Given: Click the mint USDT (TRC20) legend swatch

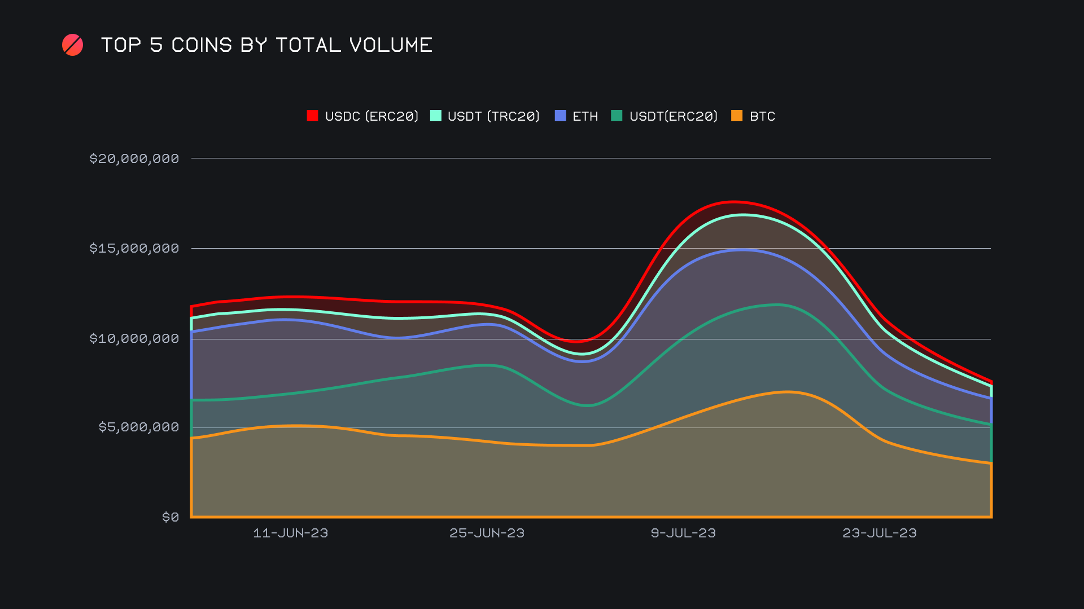Looking at the screenshot, I should click(x=435, y=116).
